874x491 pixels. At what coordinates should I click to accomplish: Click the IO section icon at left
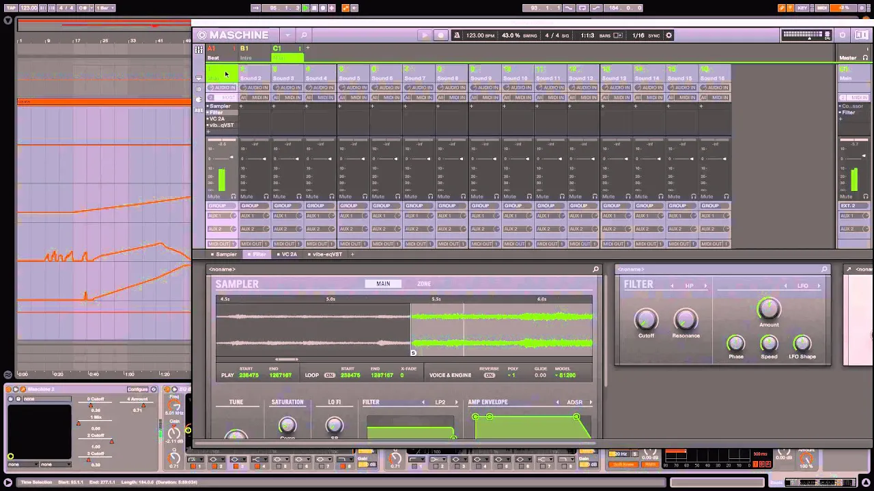[199, 89]
